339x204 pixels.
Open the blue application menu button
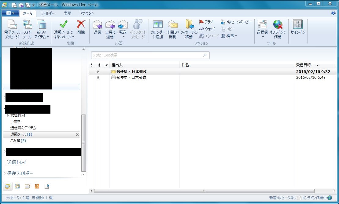(10, 13)
